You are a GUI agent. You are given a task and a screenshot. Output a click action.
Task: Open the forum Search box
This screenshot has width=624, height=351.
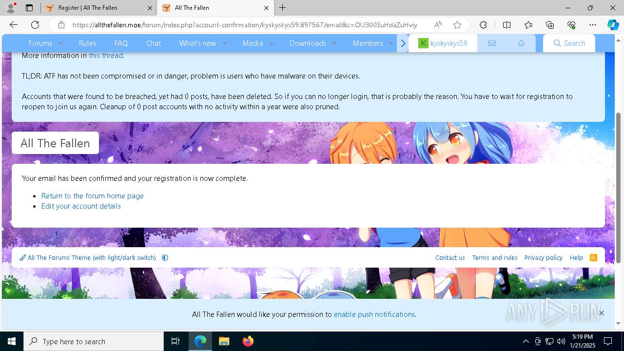pos(569,43)
